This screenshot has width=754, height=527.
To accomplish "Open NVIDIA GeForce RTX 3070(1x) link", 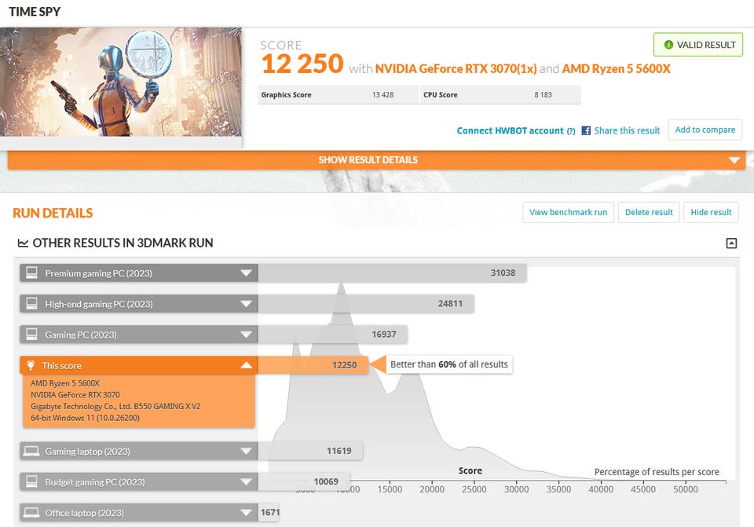I will [456, 69].
